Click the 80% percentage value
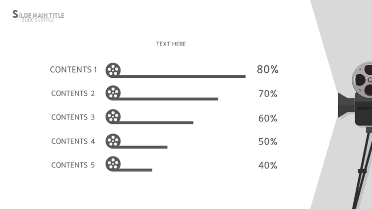 pos(267,70)
